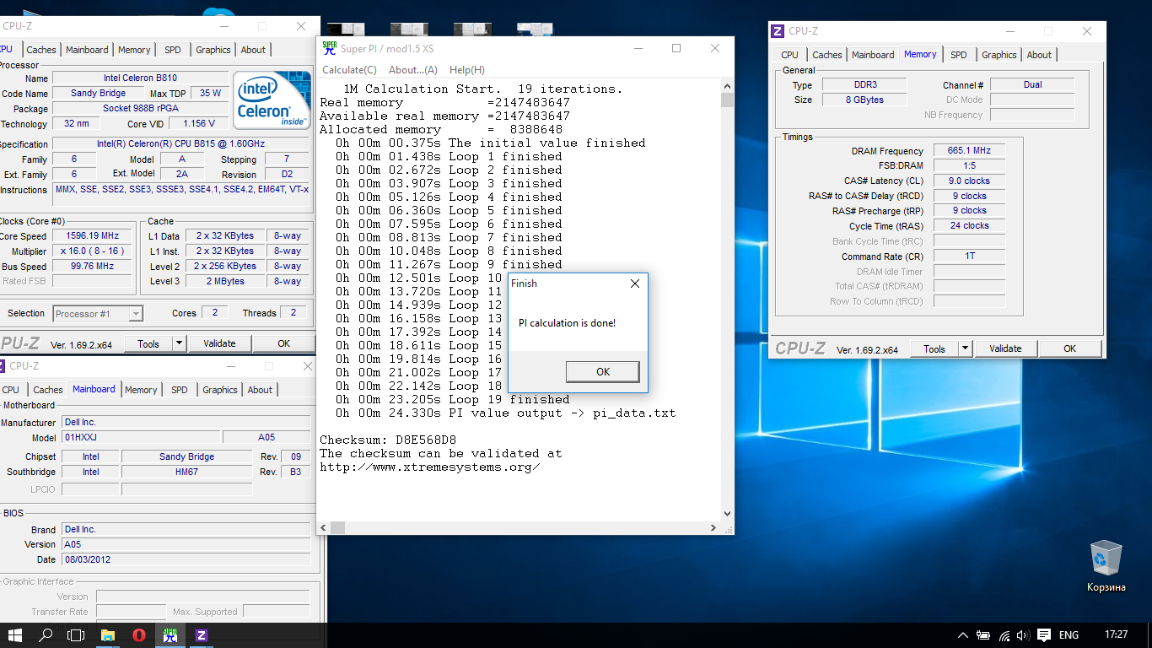Select SPD tab in bottom Mainboard CPU-Z window
Screen dimensions: 1152x648
[x=180, y=390]
